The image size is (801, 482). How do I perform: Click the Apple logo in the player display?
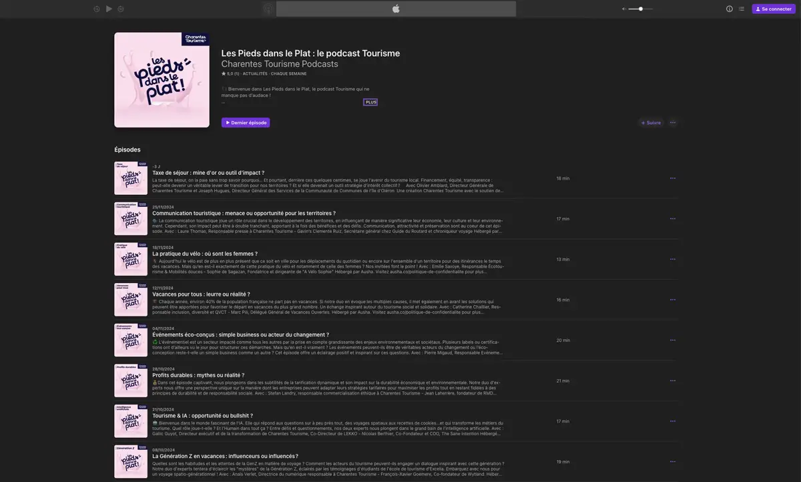pyautogui.click(x=396, y=9)
